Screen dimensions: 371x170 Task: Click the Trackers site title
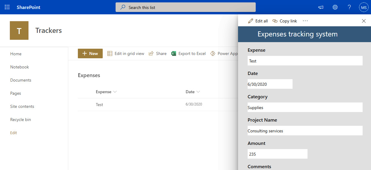point(49,30)
